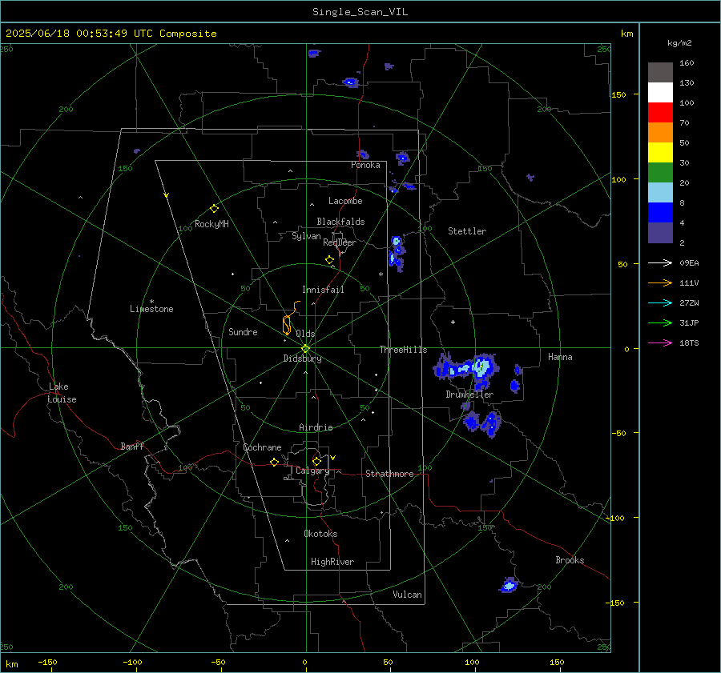
Task: Click the gray 130-160 legend color
Action: coord(660,73)
